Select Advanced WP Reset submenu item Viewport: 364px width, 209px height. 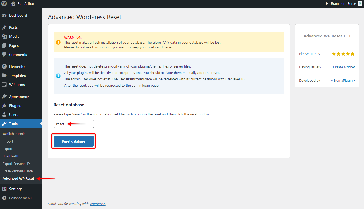[x=18, y=178]
